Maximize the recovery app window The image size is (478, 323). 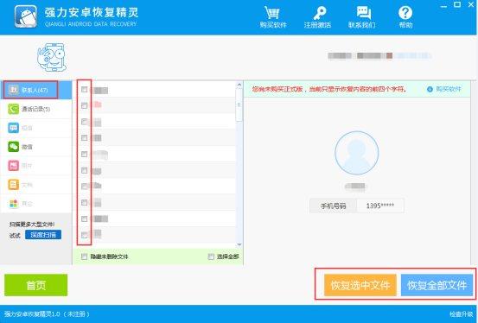pyautogui.click(x=457, y=4)
